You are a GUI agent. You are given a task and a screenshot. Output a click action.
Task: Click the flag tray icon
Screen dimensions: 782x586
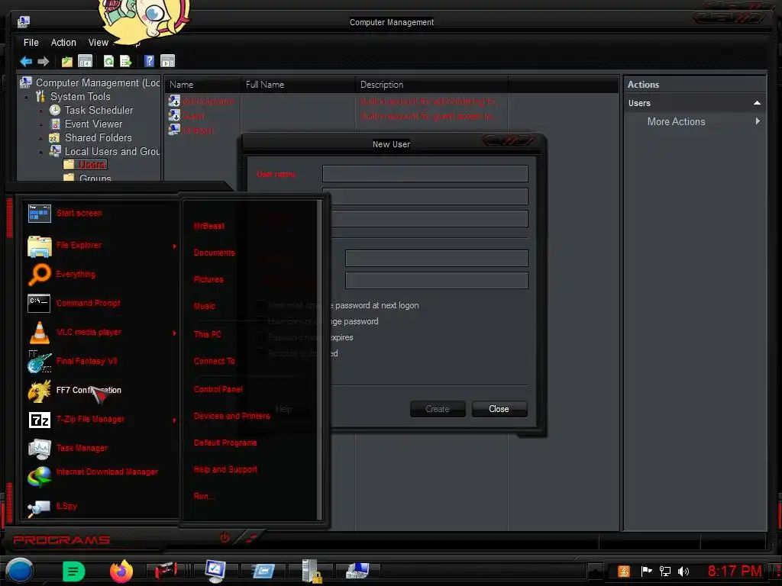pyautogui.click(x=646, y=571)
